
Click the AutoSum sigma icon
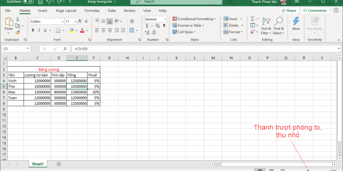[253, 19]
